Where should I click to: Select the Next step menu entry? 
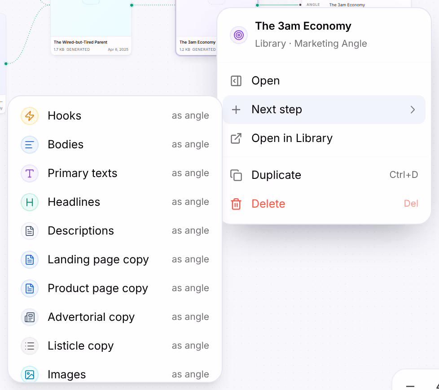pos(324,110)
